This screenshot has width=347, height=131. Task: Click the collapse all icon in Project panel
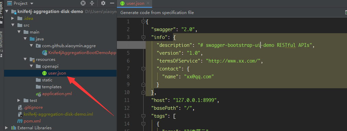pyautogui.click(x=92, y=3)
